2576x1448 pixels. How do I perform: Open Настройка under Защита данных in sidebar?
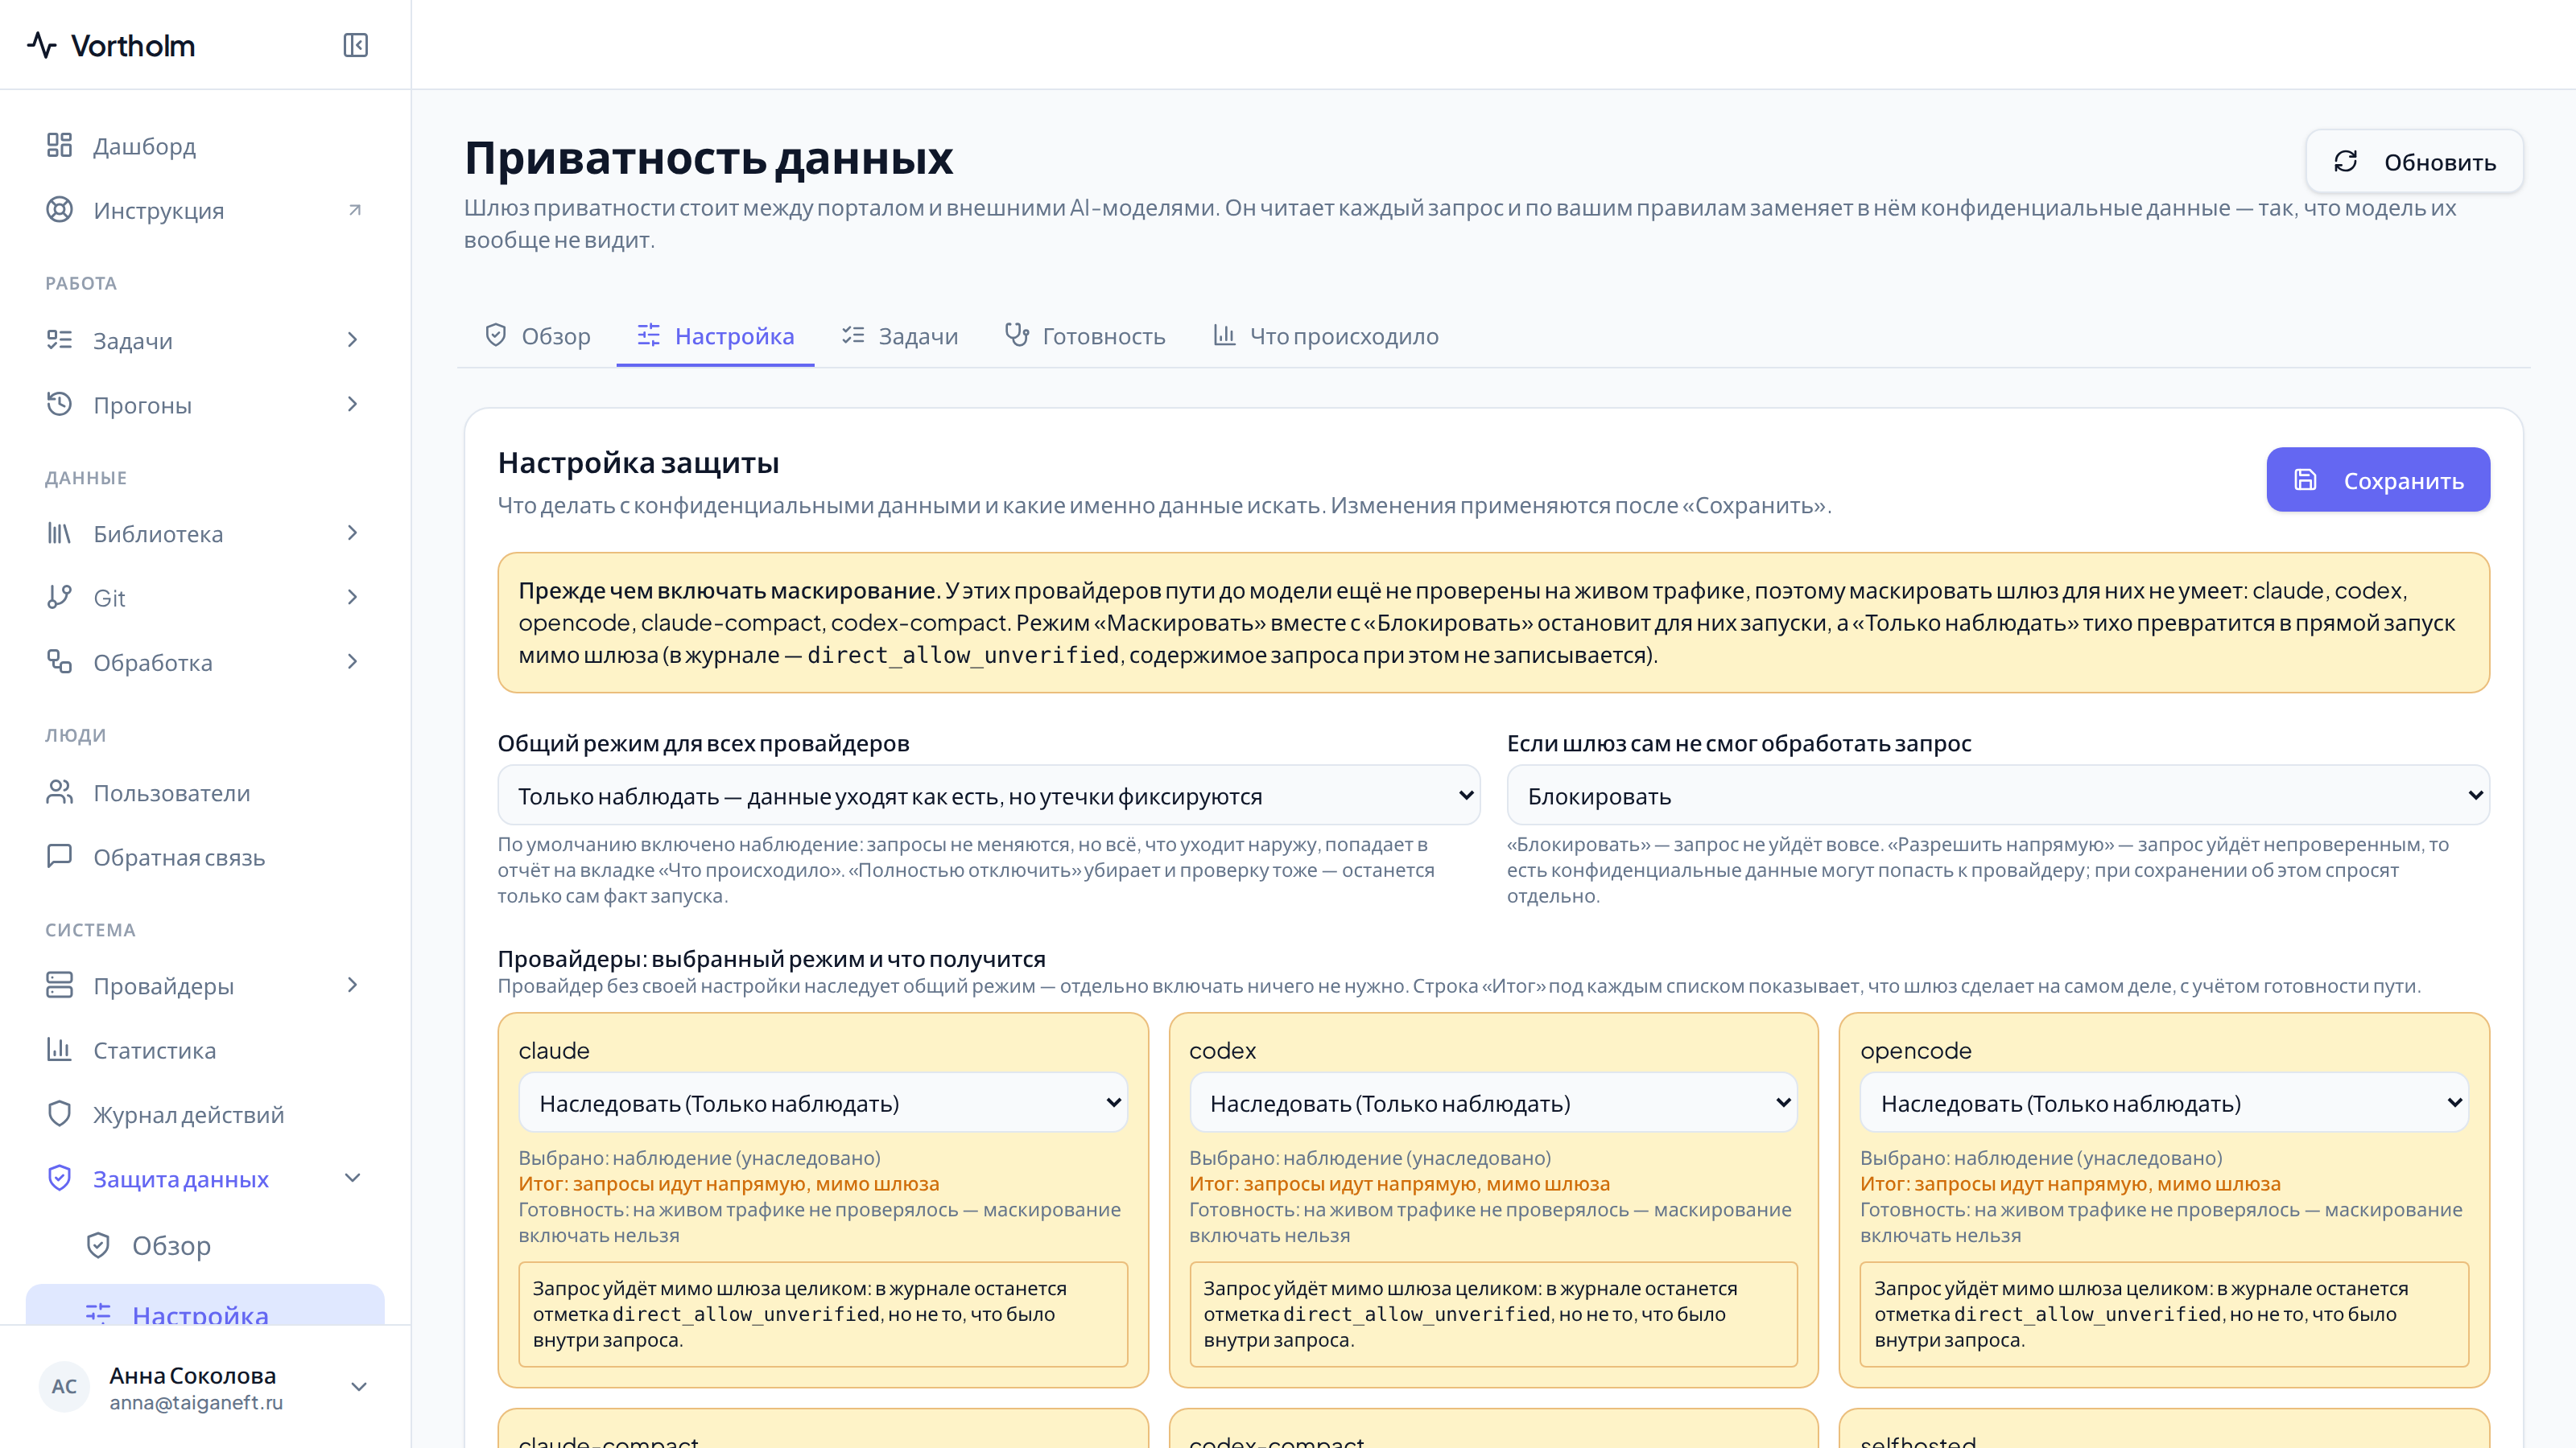pyautogui.click(x=205, y=1305)
